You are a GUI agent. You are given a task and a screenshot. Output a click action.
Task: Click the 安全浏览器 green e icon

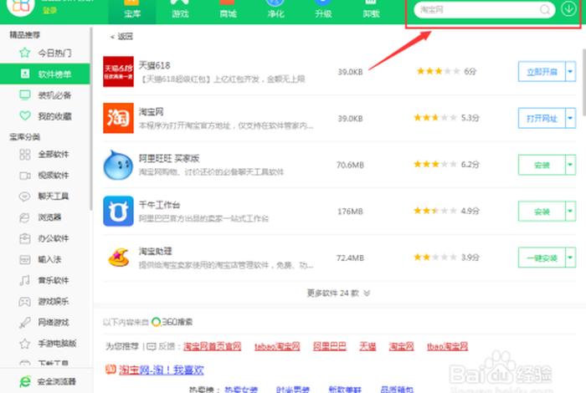[25, 381]
